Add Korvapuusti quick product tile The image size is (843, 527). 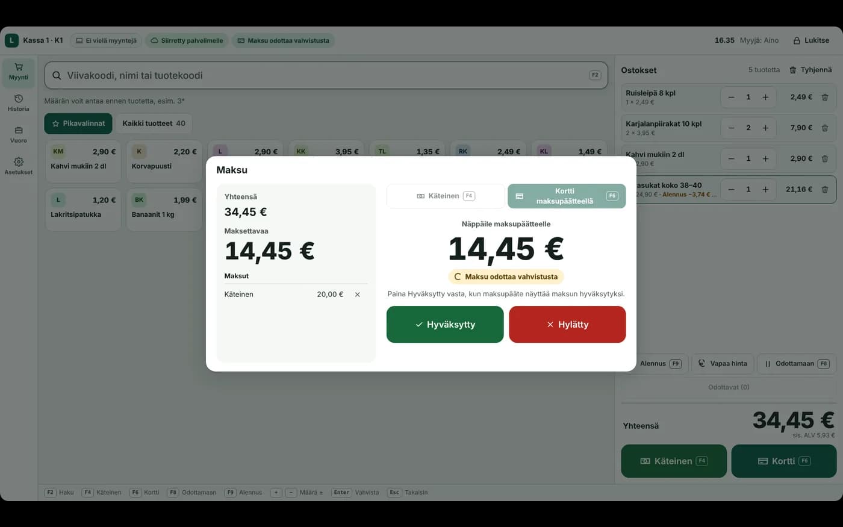pyautogui.click(x=164, y=161)
